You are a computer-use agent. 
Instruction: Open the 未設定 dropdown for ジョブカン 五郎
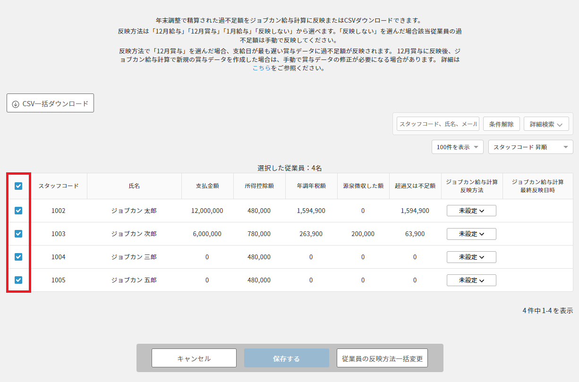(x=471, y=280)
